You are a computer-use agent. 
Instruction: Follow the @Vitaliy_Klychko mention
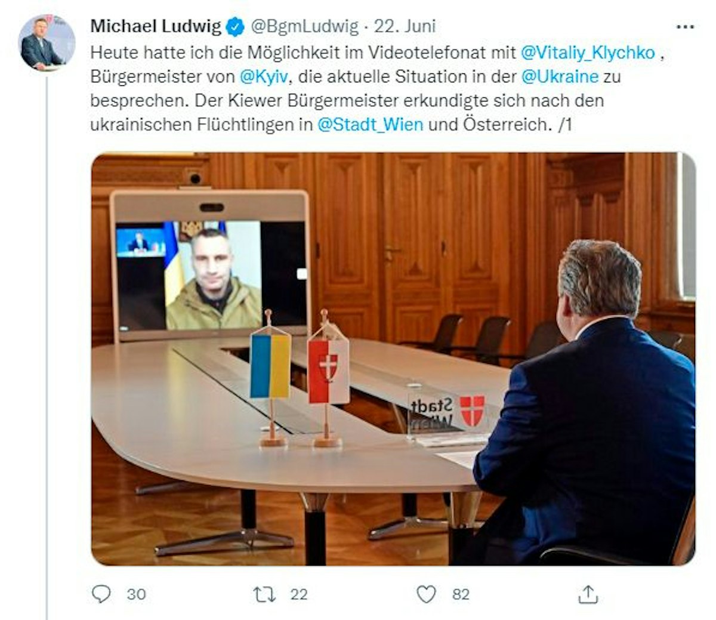tap(588, 53)
